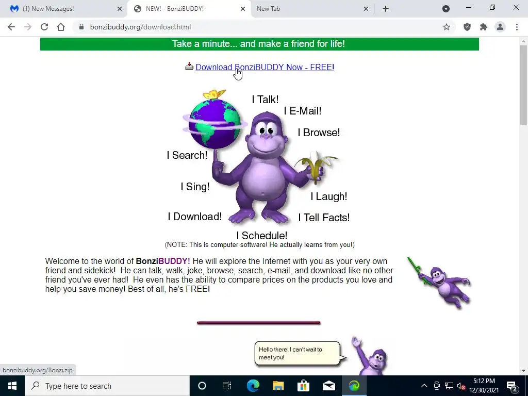Open Cortana from the taskbar
This screenshot has width=528, height=396.
point(202,386)
